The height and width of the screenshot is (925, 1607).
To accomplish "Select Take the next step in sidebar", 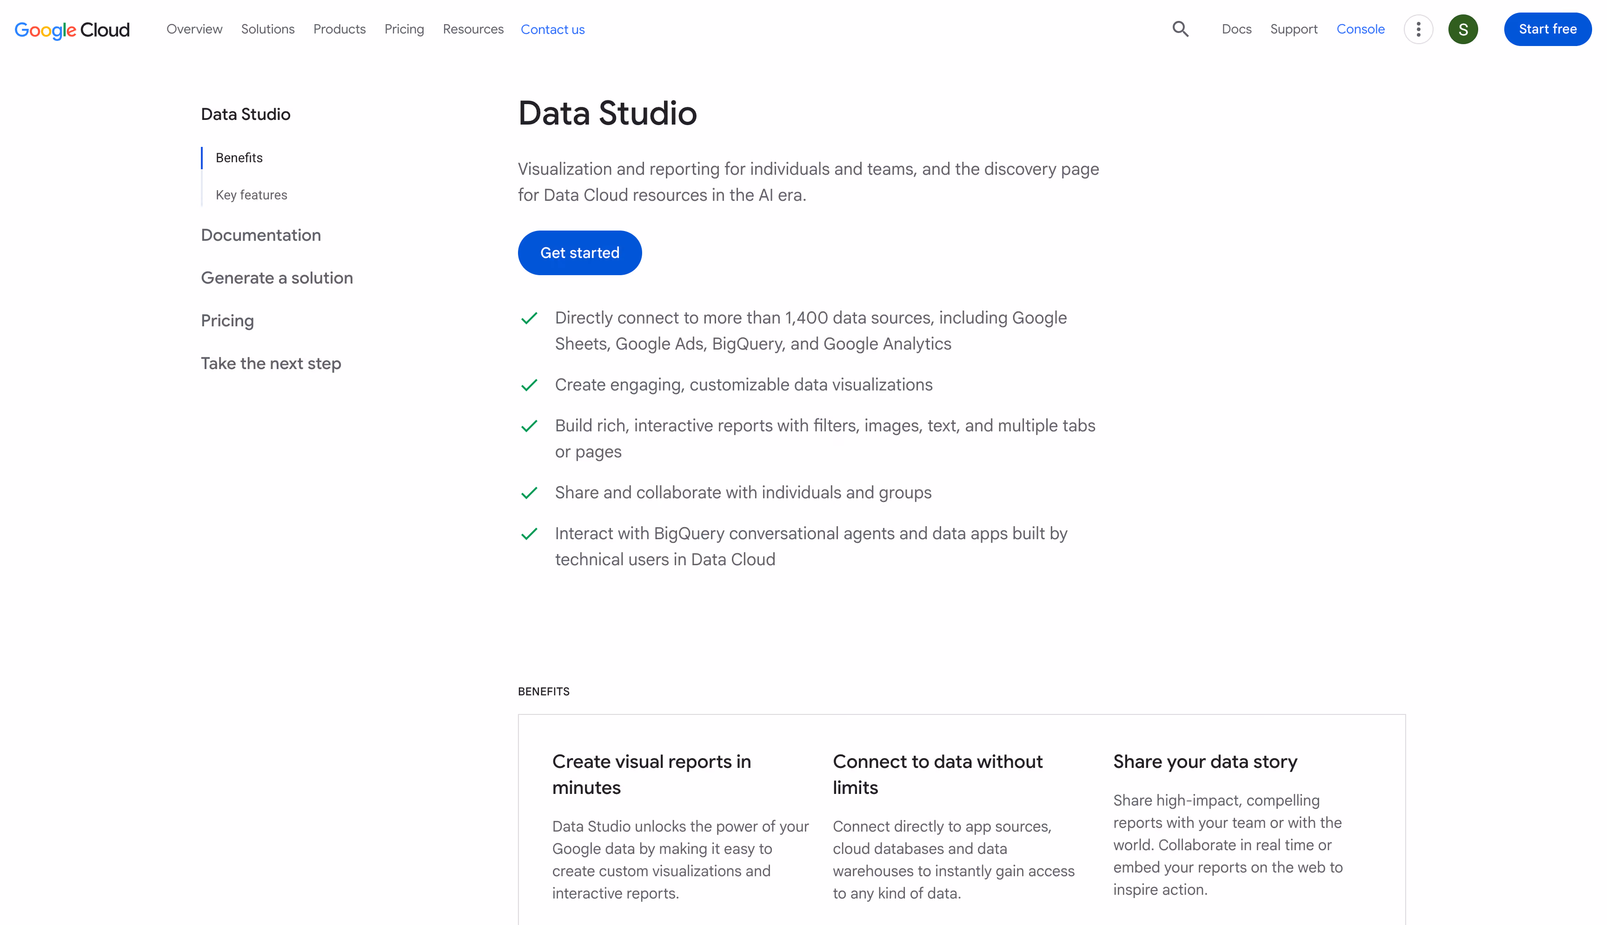I will pos(271,363).
